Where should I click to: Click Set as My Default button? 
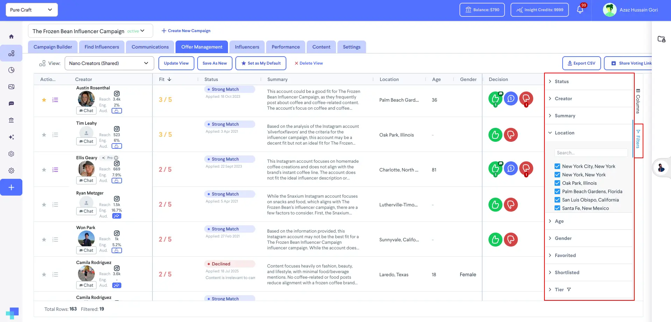[261, 63]
